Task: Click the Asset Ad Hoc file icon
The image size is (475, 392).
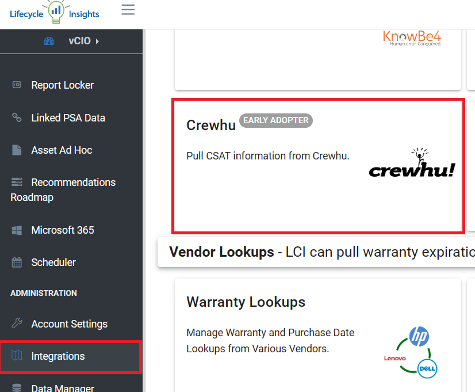Action: click(x=17, y=150)
